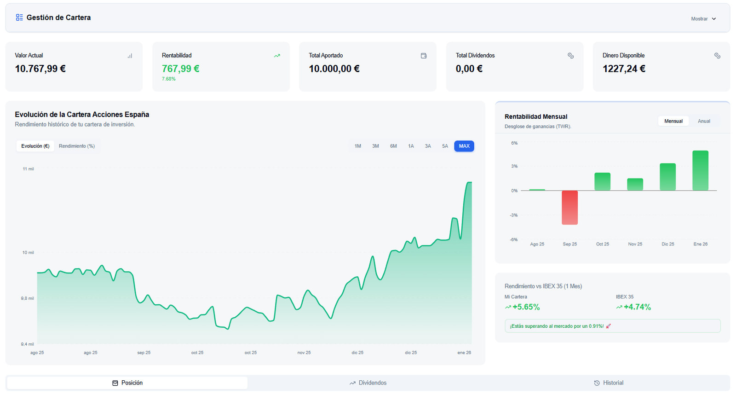This screenshot has height=395, width=736.
Task: Expand the Mostrar dropdown
Action: point(703,19)
